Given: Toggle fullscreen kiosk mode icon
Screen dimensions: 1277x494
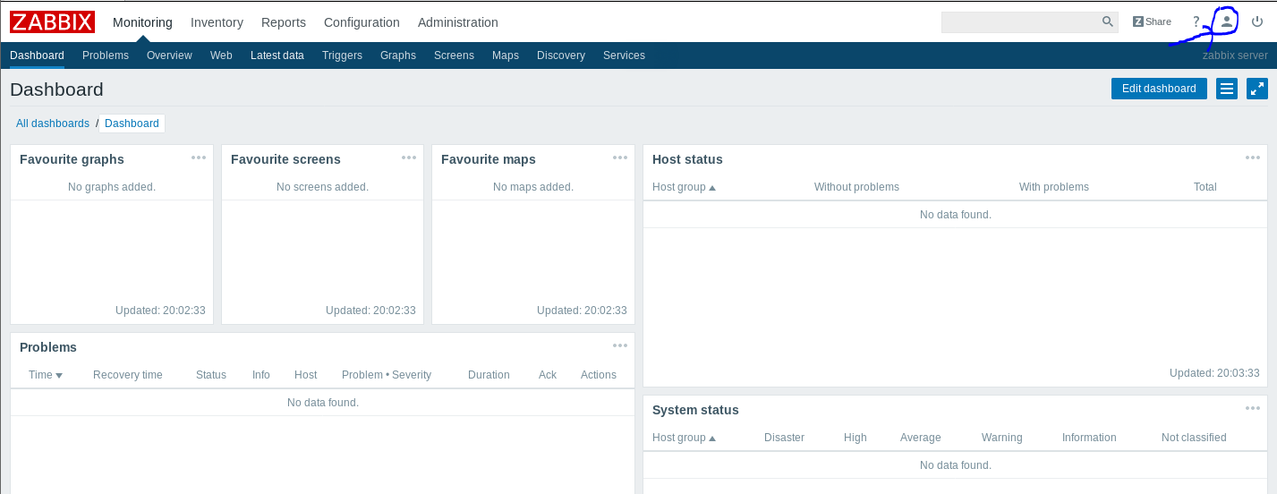Looking at the screenshot, I should pos(1257,89).
